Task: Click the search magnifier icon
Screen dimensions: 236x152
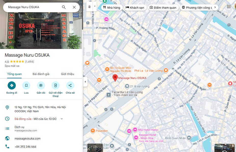Action: 64,7
